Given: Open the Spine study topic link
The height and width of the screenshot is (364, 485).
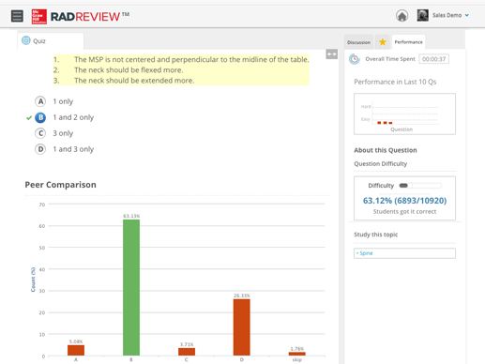Looking at the screenshot, I should click(x=366, y=253).
